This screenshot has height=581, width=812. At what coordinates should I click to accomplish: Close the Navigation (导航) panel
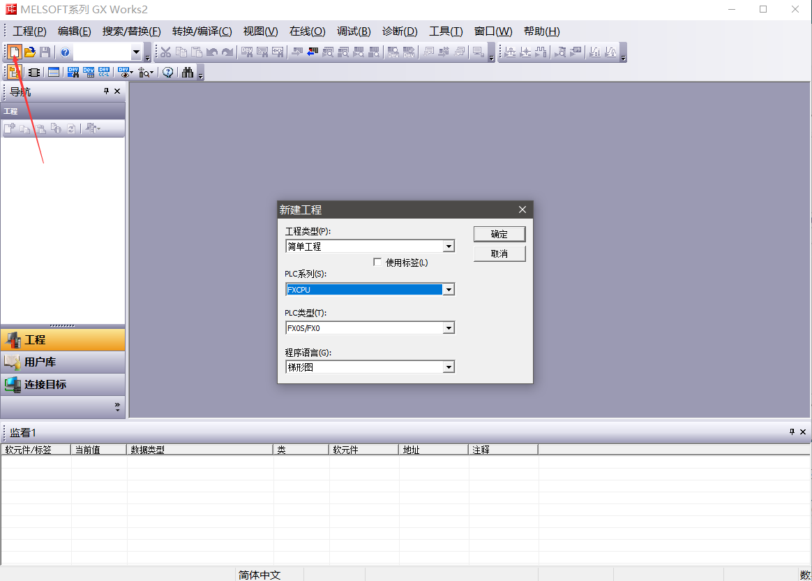tap(117, 91)
